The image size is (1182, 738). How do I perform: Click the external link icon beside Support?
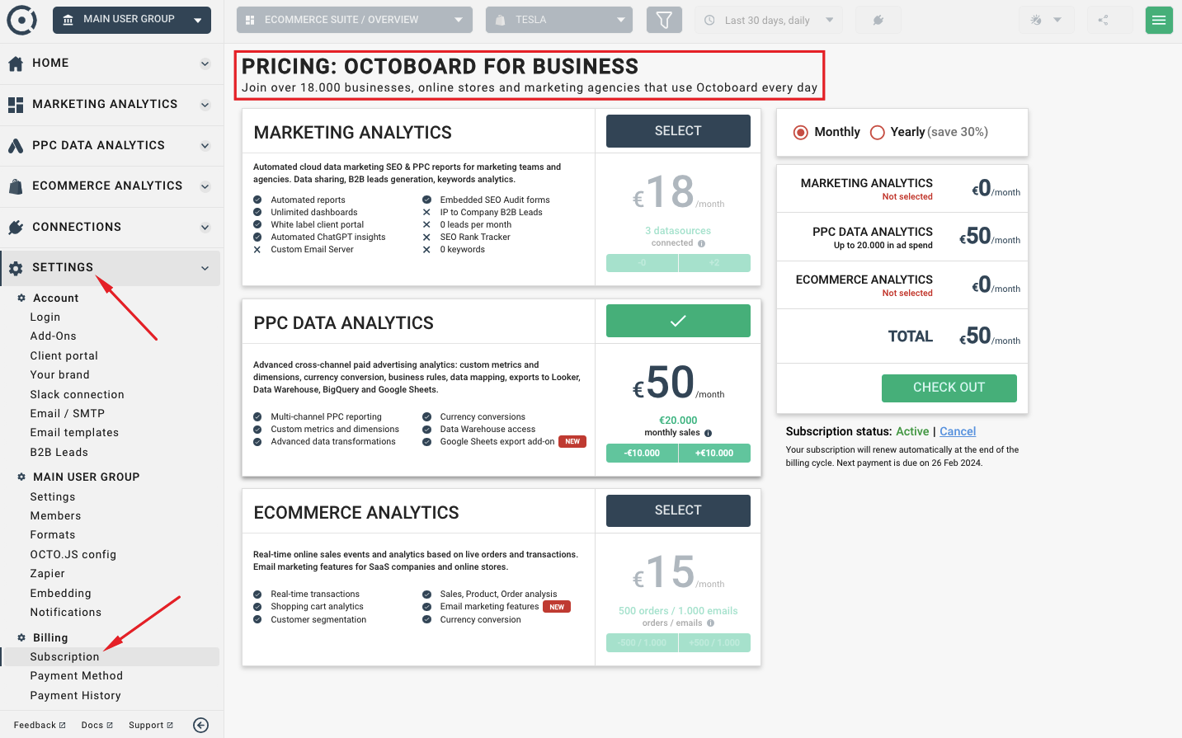tap(170, 726)
